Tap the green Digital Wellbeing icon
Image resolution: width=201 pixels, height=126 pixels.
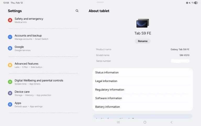coord(10,82)
